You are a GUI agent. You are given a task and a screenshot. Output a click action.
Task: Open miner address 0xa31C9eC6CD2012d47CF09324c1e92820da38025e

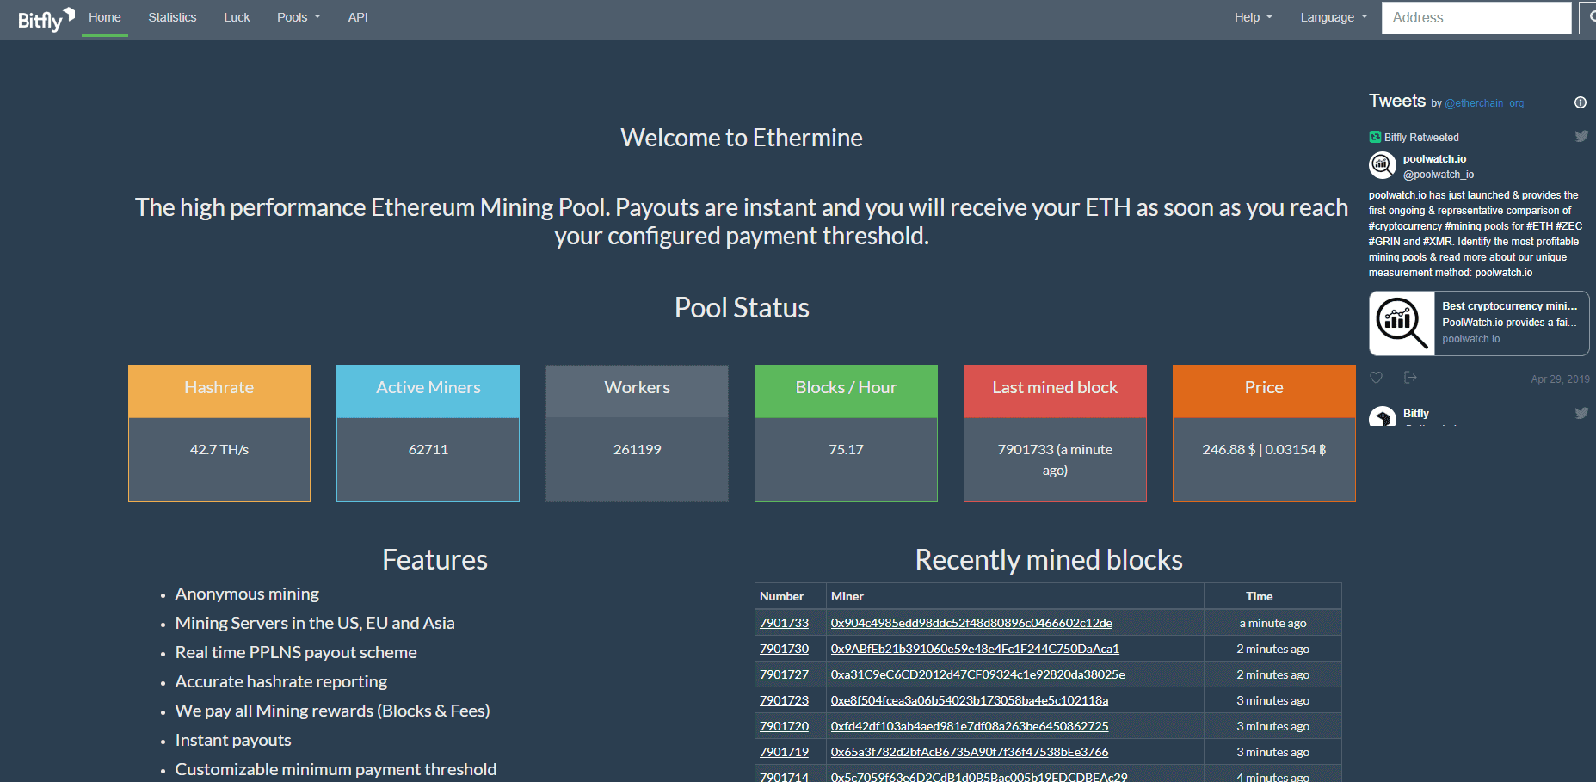pyautogui.click(x=978, y=674)
